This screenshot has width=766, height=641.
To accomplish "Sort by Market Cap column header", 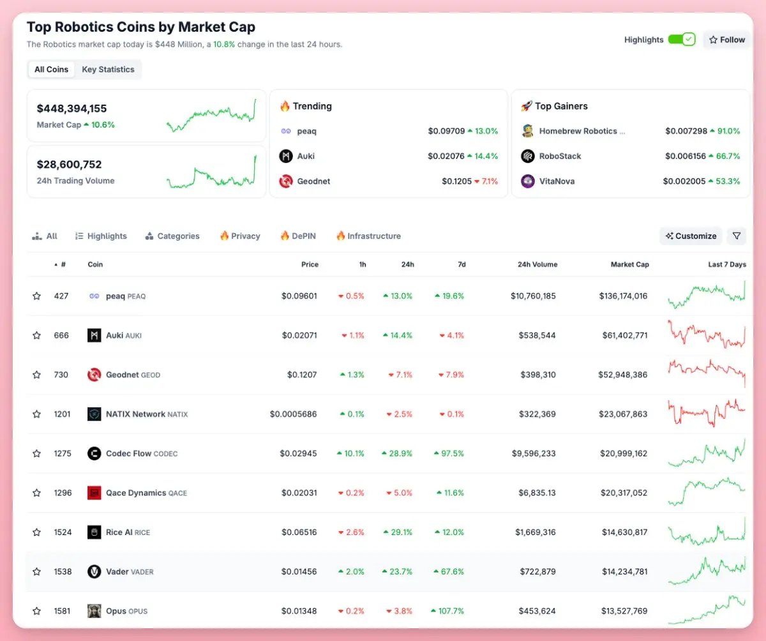I will (x=629, y=264).
